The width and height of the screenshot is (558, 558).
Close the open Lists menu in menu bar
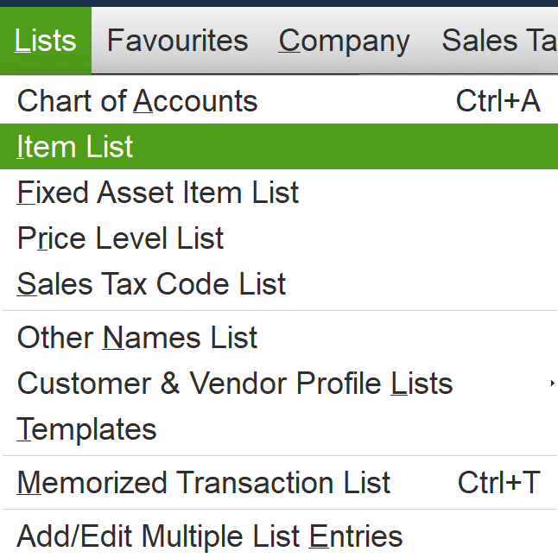pyautogui.click(x=46, y=41)
